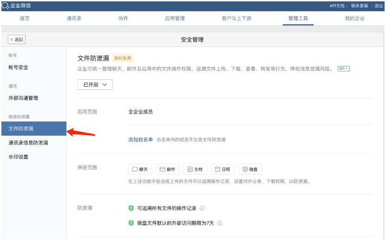
Task: Click the 返回 back button
Action: (x=16, y=40)
